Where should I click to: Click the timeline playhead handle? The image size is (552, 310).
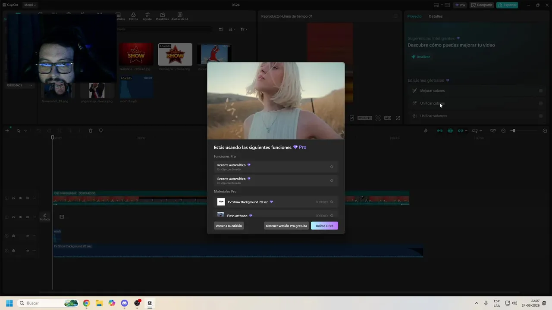point(53,137)
